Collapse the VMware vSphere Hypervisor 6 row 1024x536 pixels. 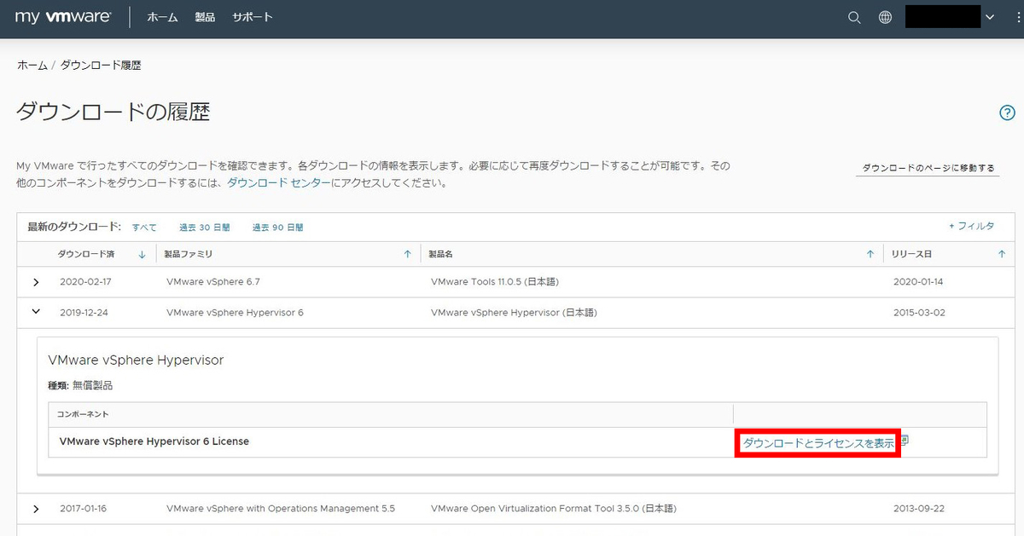[x=35, y=312]
